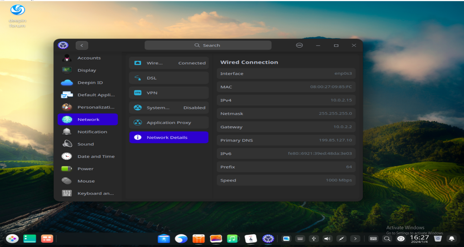Click the Search field in Control Center
The width and height of the screenshot is (464, 247).
(x=208, y=45)
